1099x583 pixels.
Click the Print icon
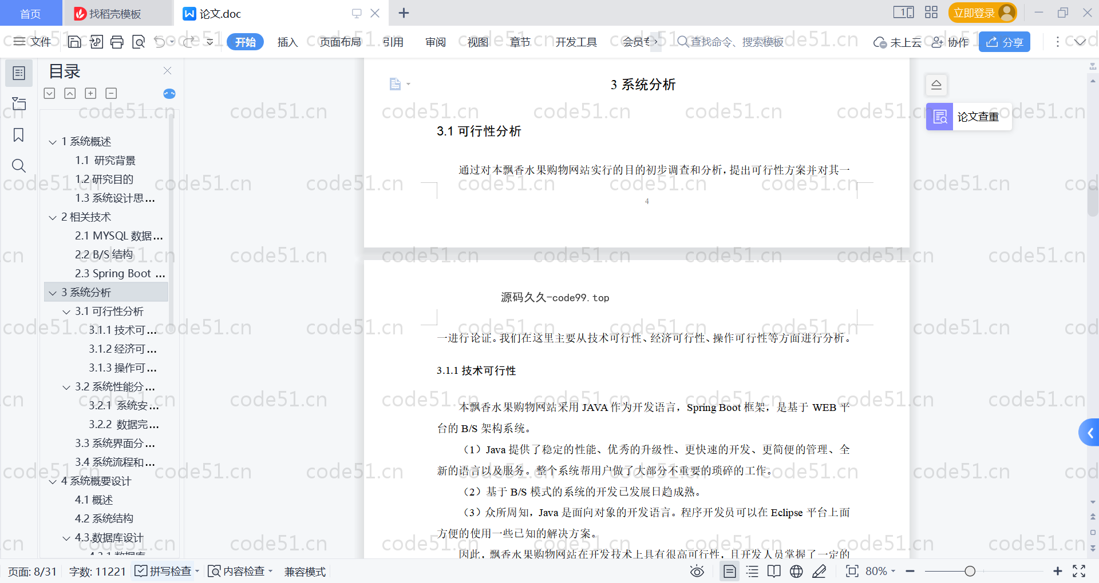pyautogui.click(x=117, y=42)
